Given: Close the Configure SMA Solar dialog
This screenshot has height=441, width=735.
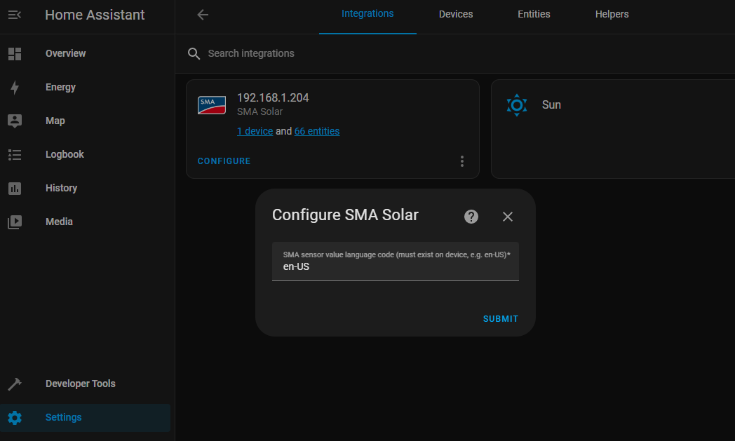Looking at the screenshot, I should pos(508,217).
